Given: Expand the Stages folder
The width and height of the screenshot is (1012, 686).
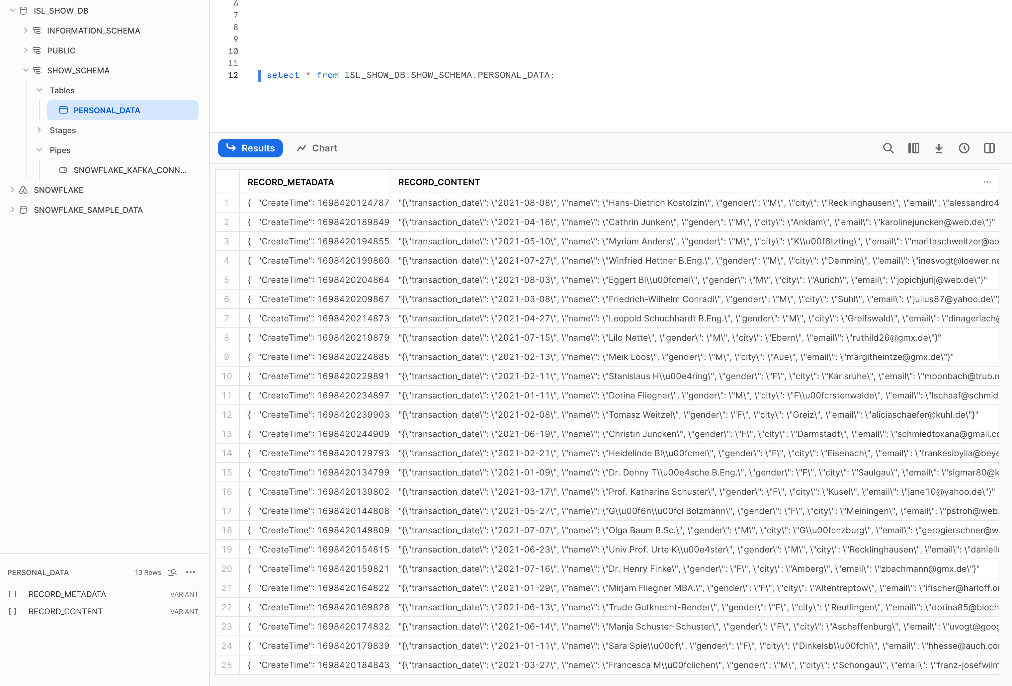Looking at the screenshot, I should click(39, 130).
